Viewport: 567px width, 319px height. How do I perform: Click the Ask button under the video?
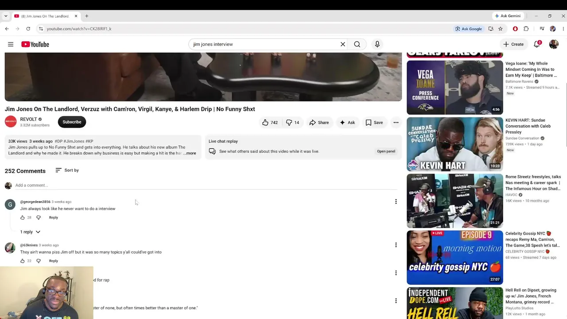pos(347,122)
